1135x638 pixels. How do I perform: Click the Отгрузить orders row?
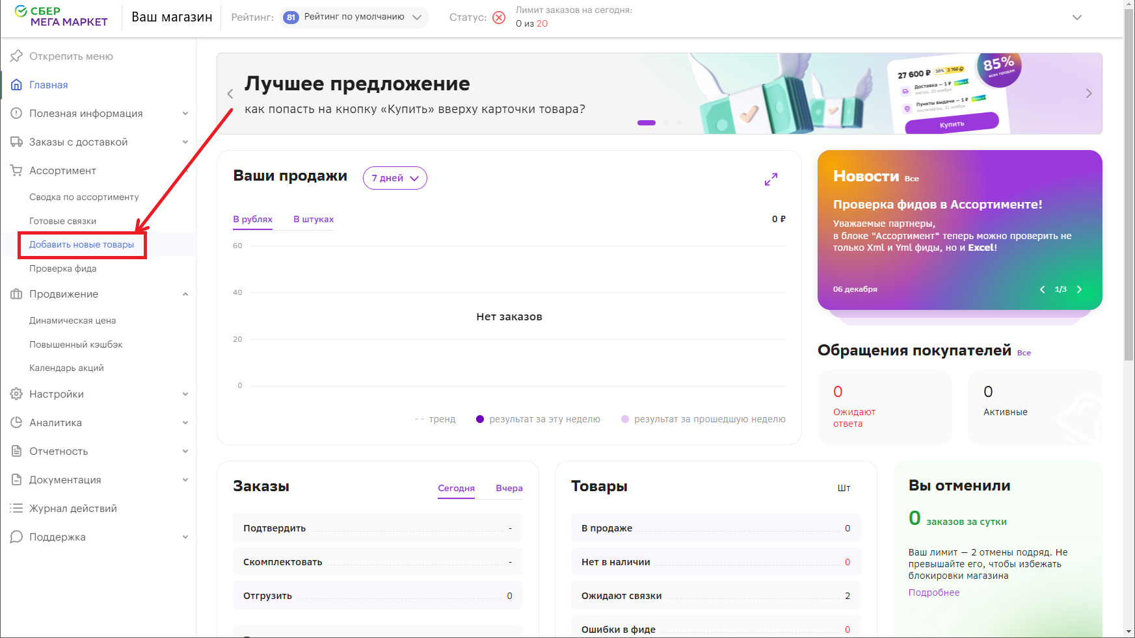tap(378, 595)
